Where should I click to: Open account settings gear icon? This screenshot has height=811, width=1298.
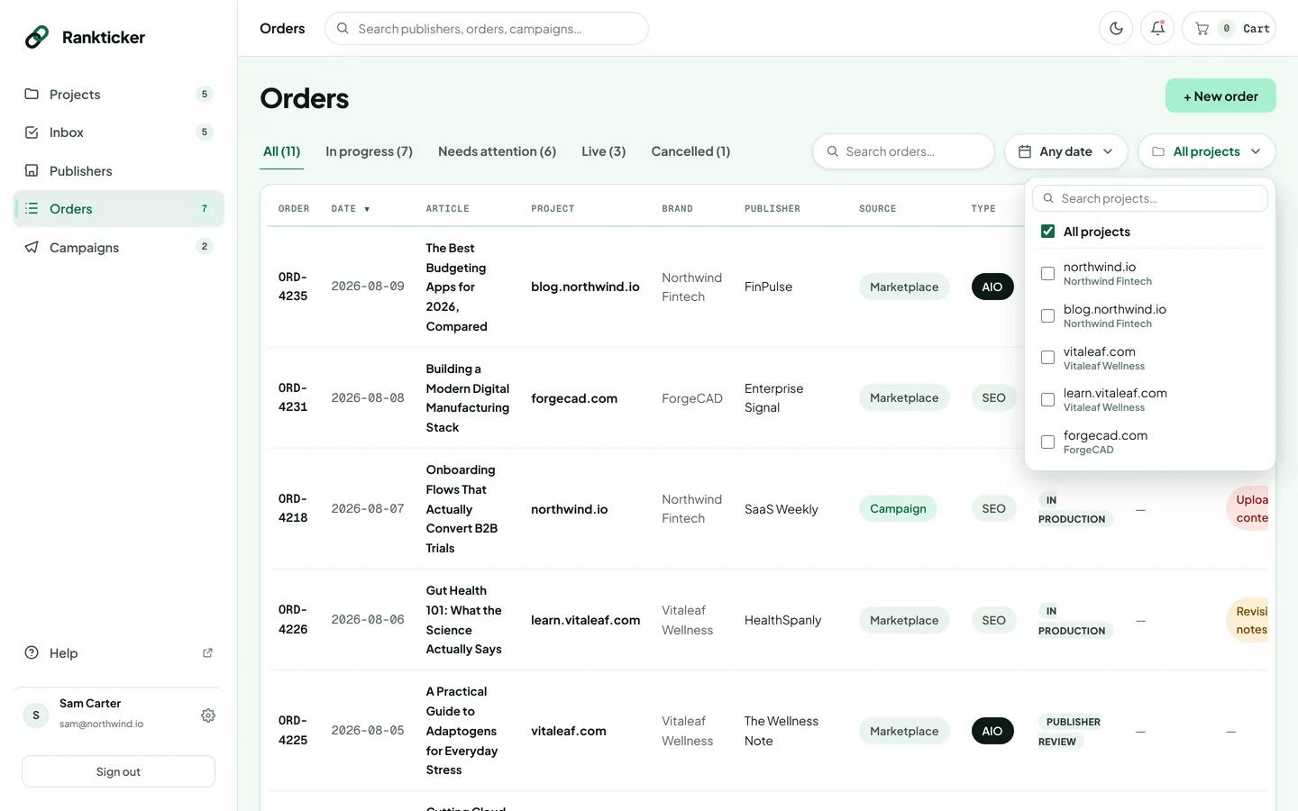tap(208, 715)
